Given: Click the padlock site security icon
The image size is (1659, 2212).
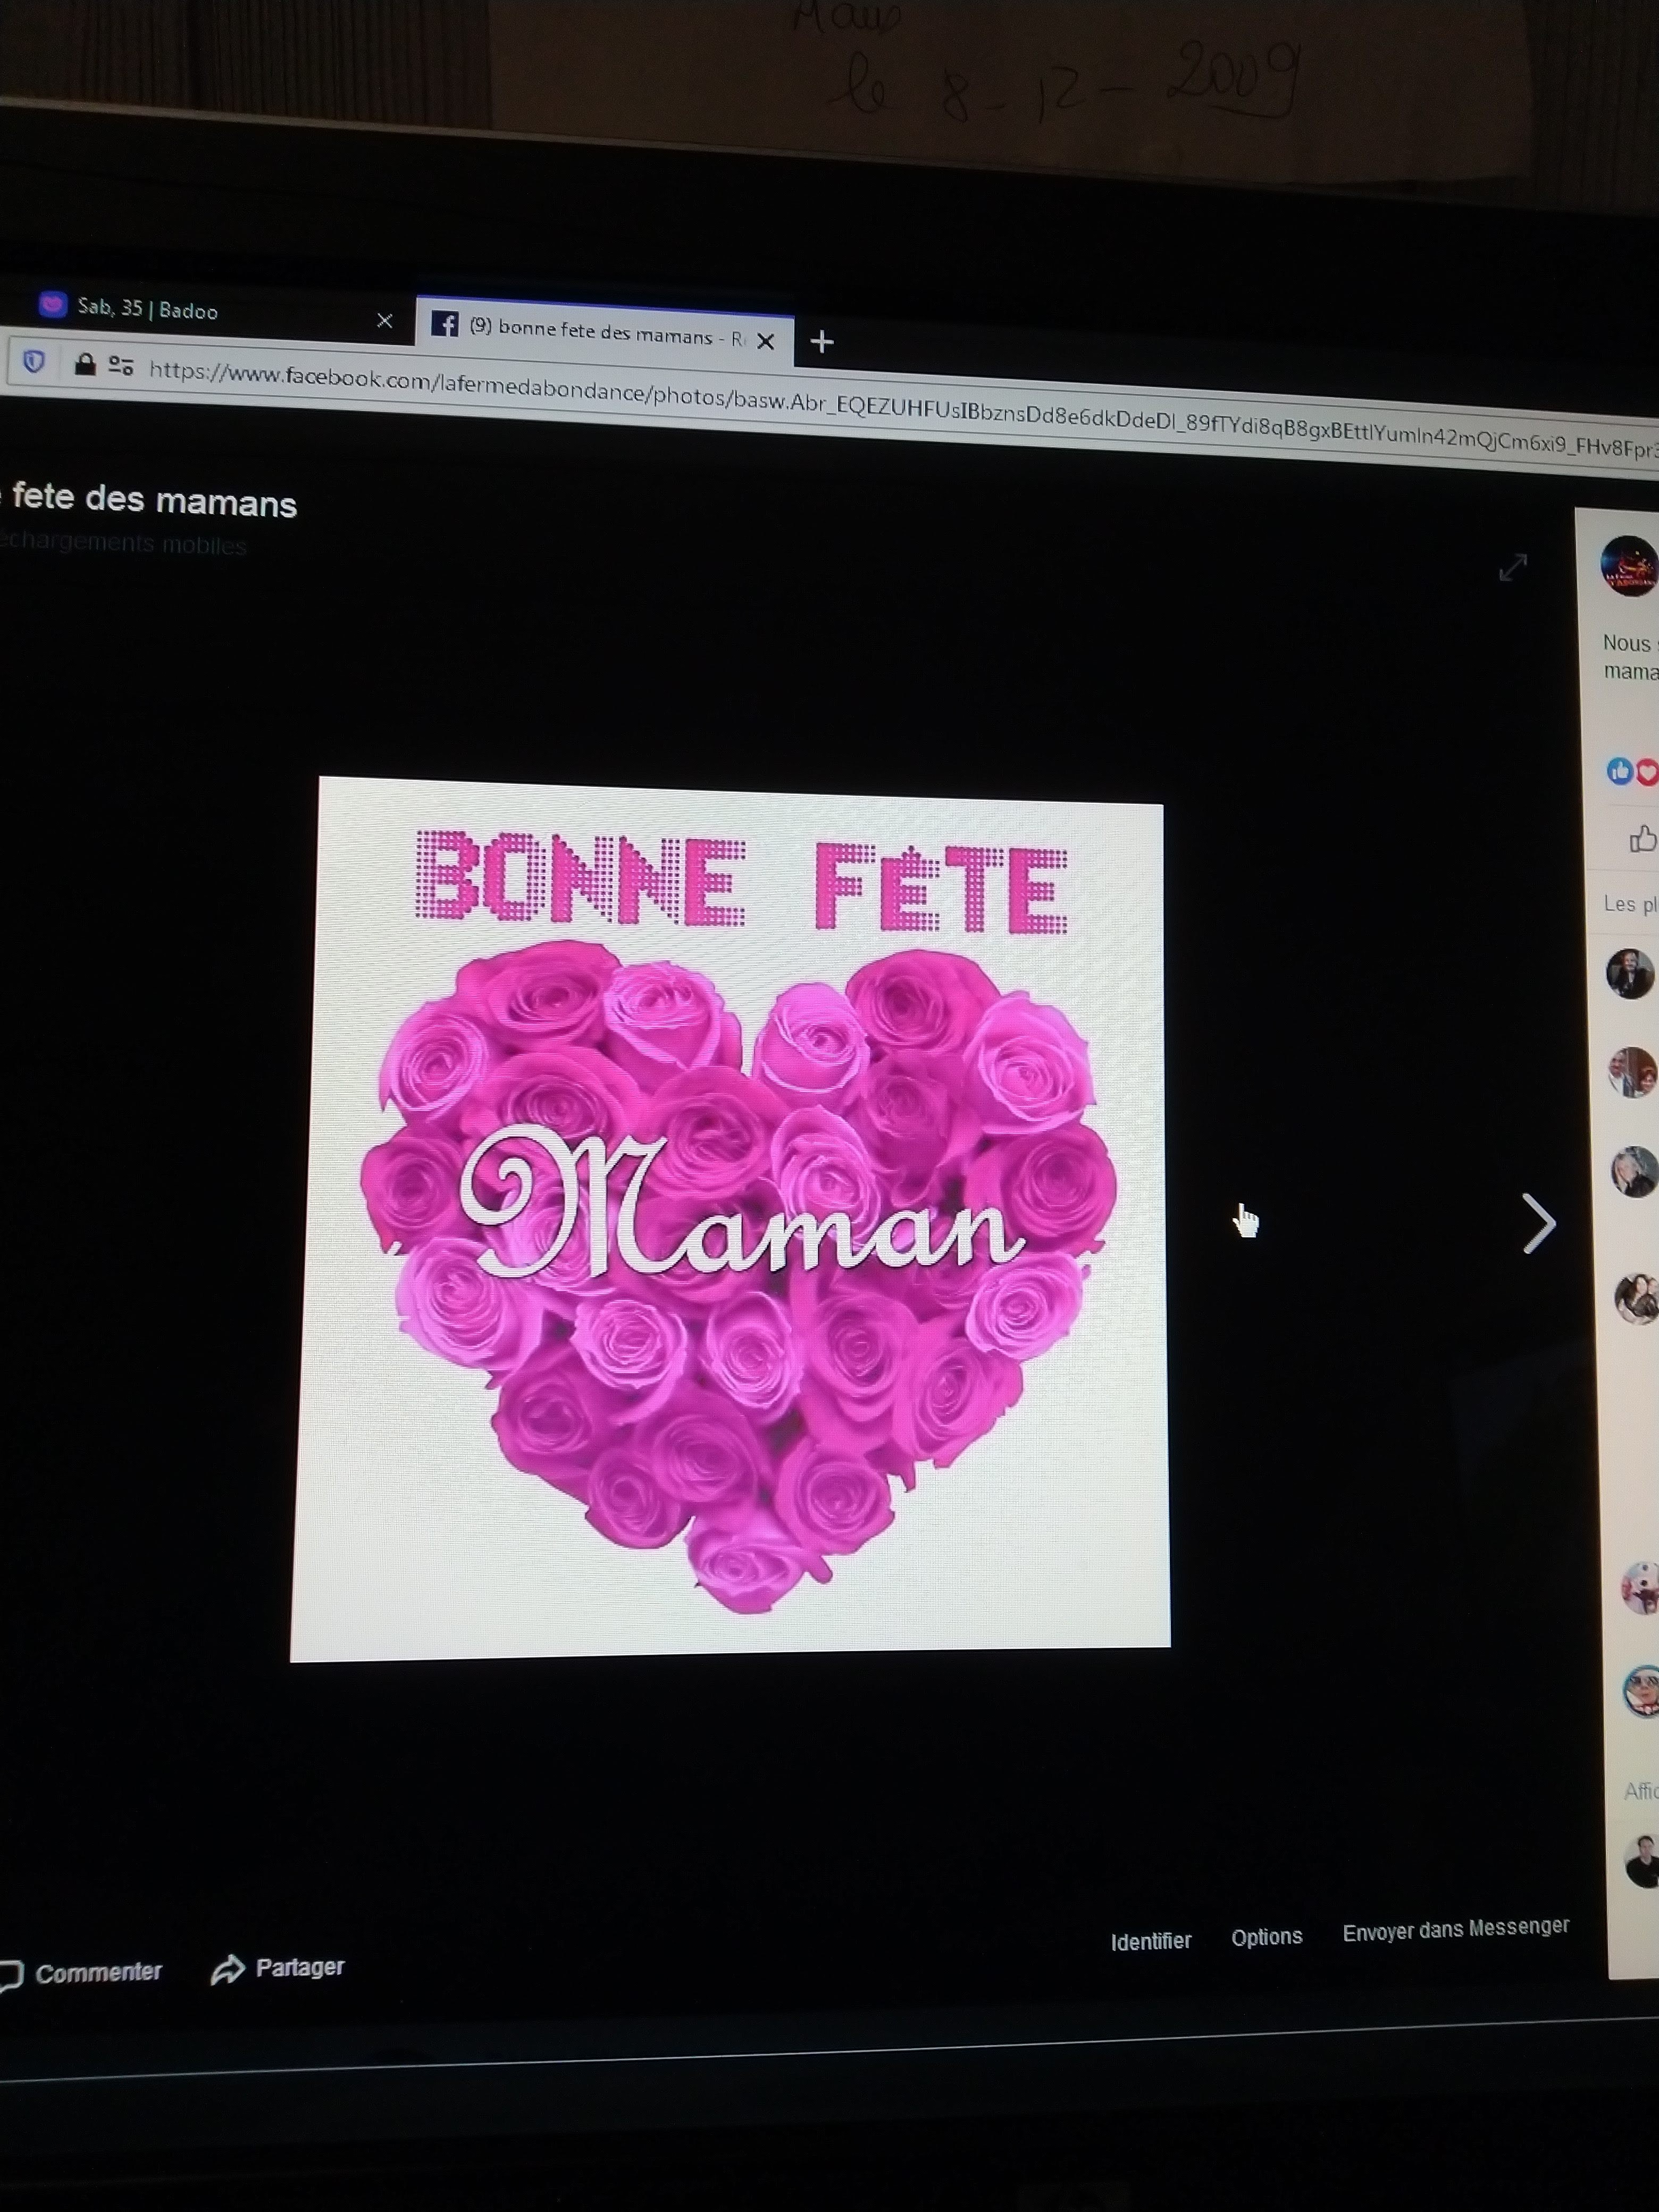Looking at the screenshot, I should pyautogui.click(x=85, y=364).
